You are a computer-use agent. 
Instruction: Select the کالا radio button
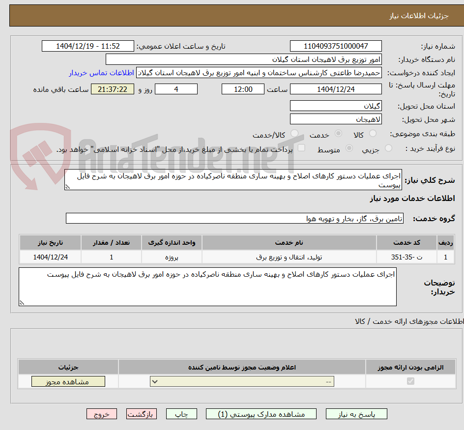pos(373,134)
